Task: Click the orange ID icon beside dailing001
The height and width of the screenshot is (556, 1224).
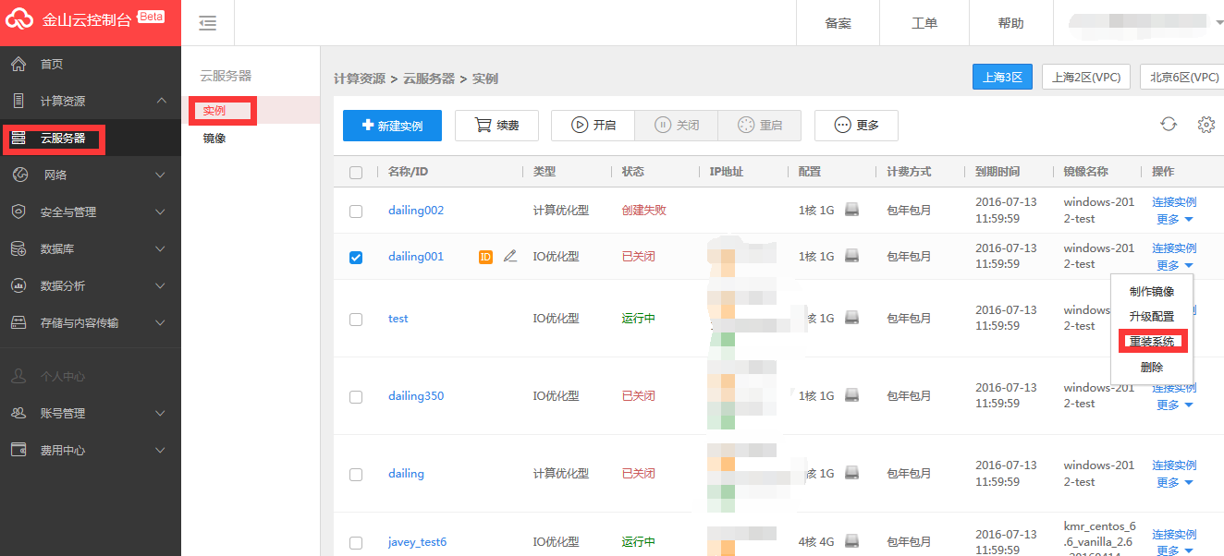Action: (x=485, y=257)
